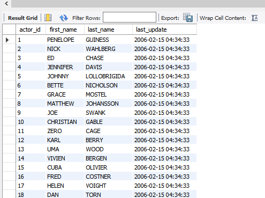The height and width of the screenshot is (198, 265).
Task: Select the UMA first name cell
Action: tap(65, 149)
